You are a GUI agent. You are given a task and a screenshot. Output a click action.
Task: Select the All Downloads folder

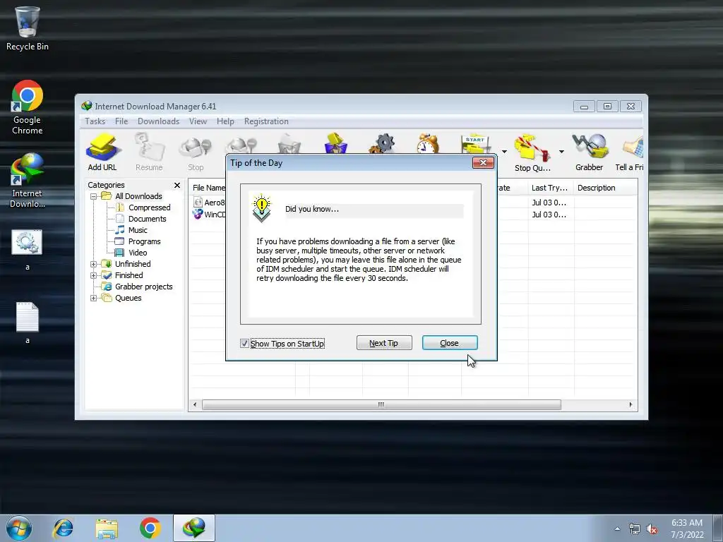[138, 196]
